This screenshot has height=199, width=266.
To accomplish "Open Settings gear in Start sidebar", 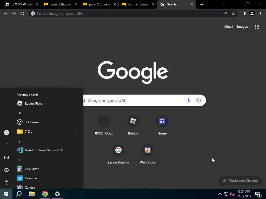I will [x=6, y=170].
